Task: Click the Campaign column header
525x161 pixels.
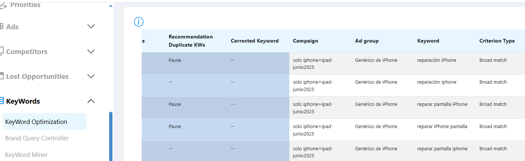Action: click(305, 41)
